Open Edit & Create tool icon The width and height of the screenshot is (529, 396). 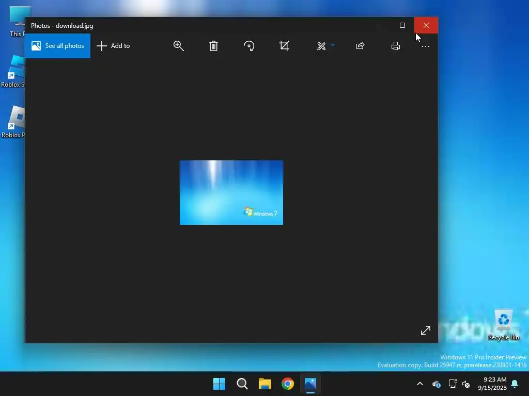[x=321, y=46]
